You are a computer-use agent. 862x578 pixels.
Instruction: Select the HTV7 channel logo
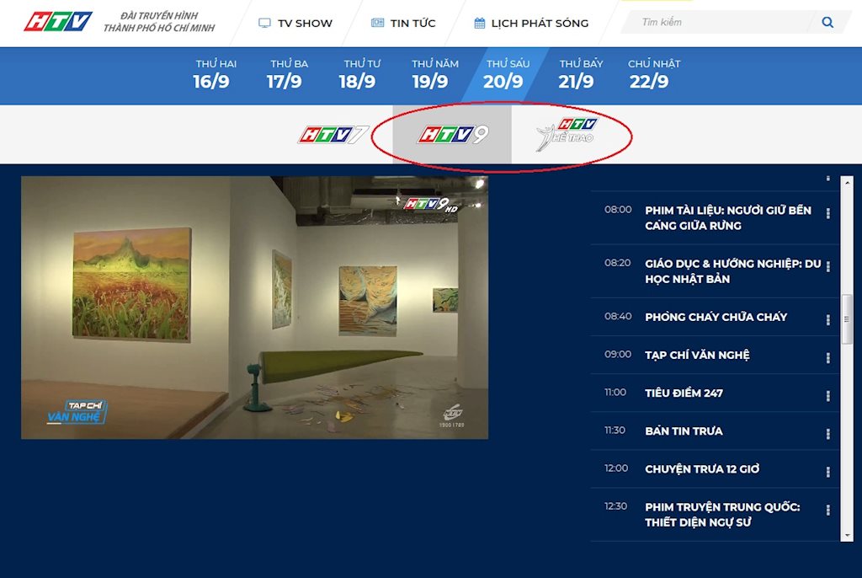coord(333,135)
